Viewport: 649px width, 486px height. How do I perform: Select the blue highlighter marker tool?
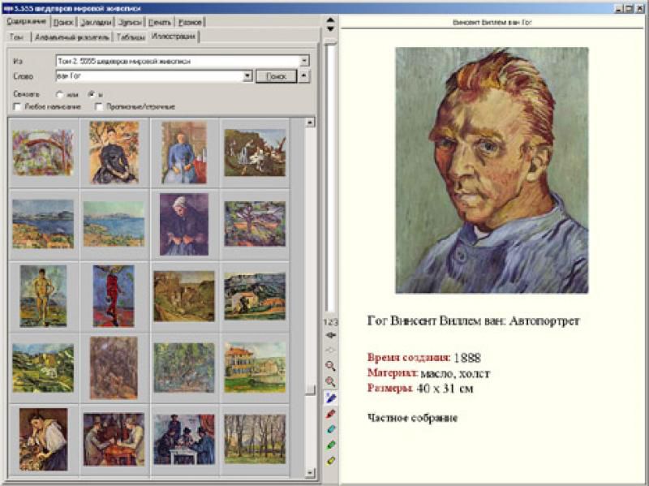click(330, 398)
